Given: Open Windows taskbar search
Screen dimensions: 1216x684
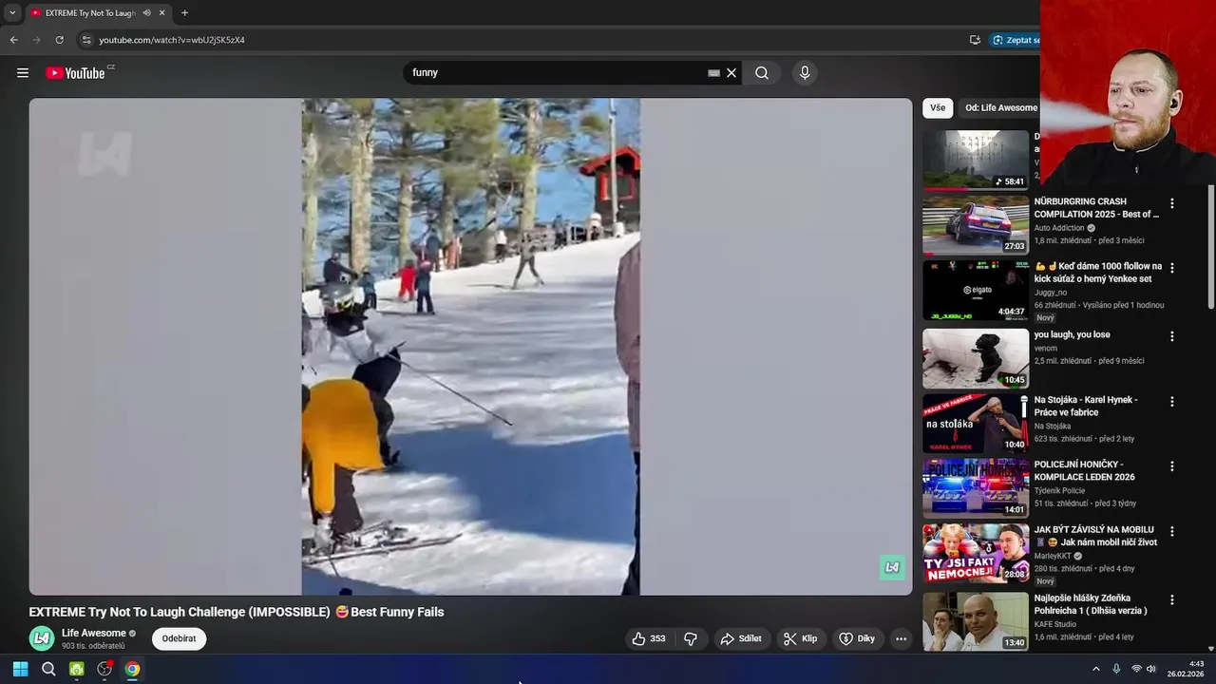Looking at the screenshot, I should 48,669.
